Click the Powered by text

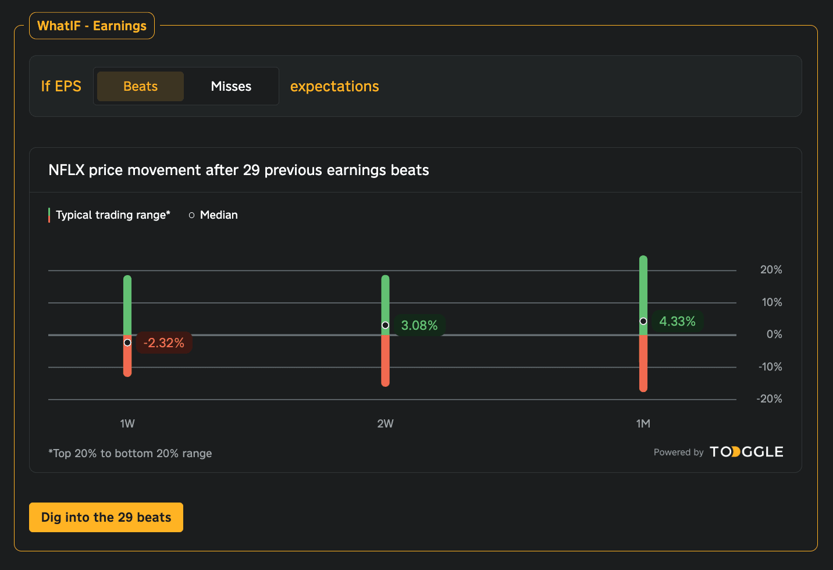tap(678, 452)
